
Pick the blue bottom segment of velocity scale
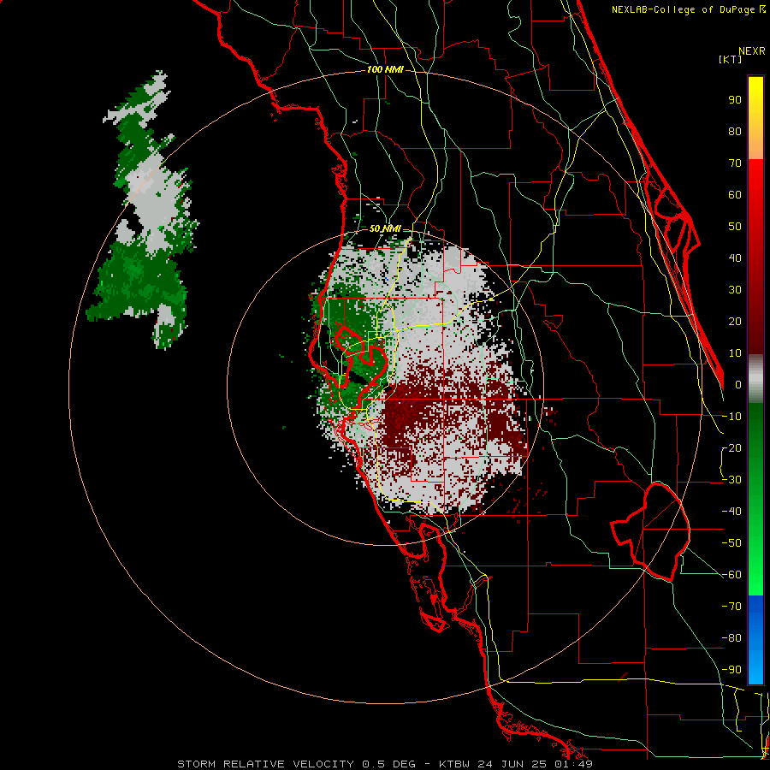click(x=755, y=640)
